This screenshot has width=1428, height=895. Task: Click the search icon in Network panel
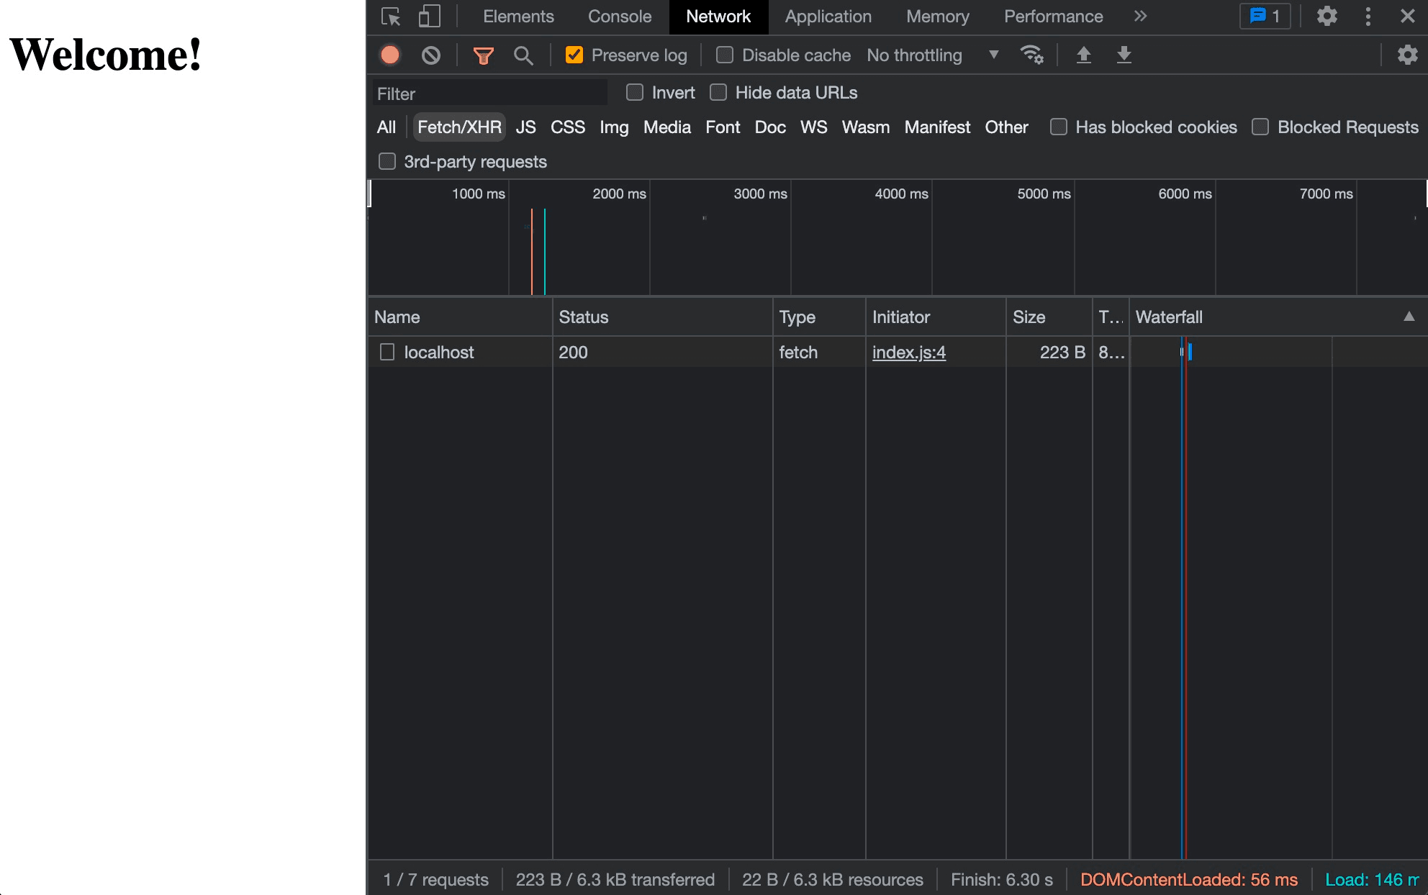pos(523,55)
